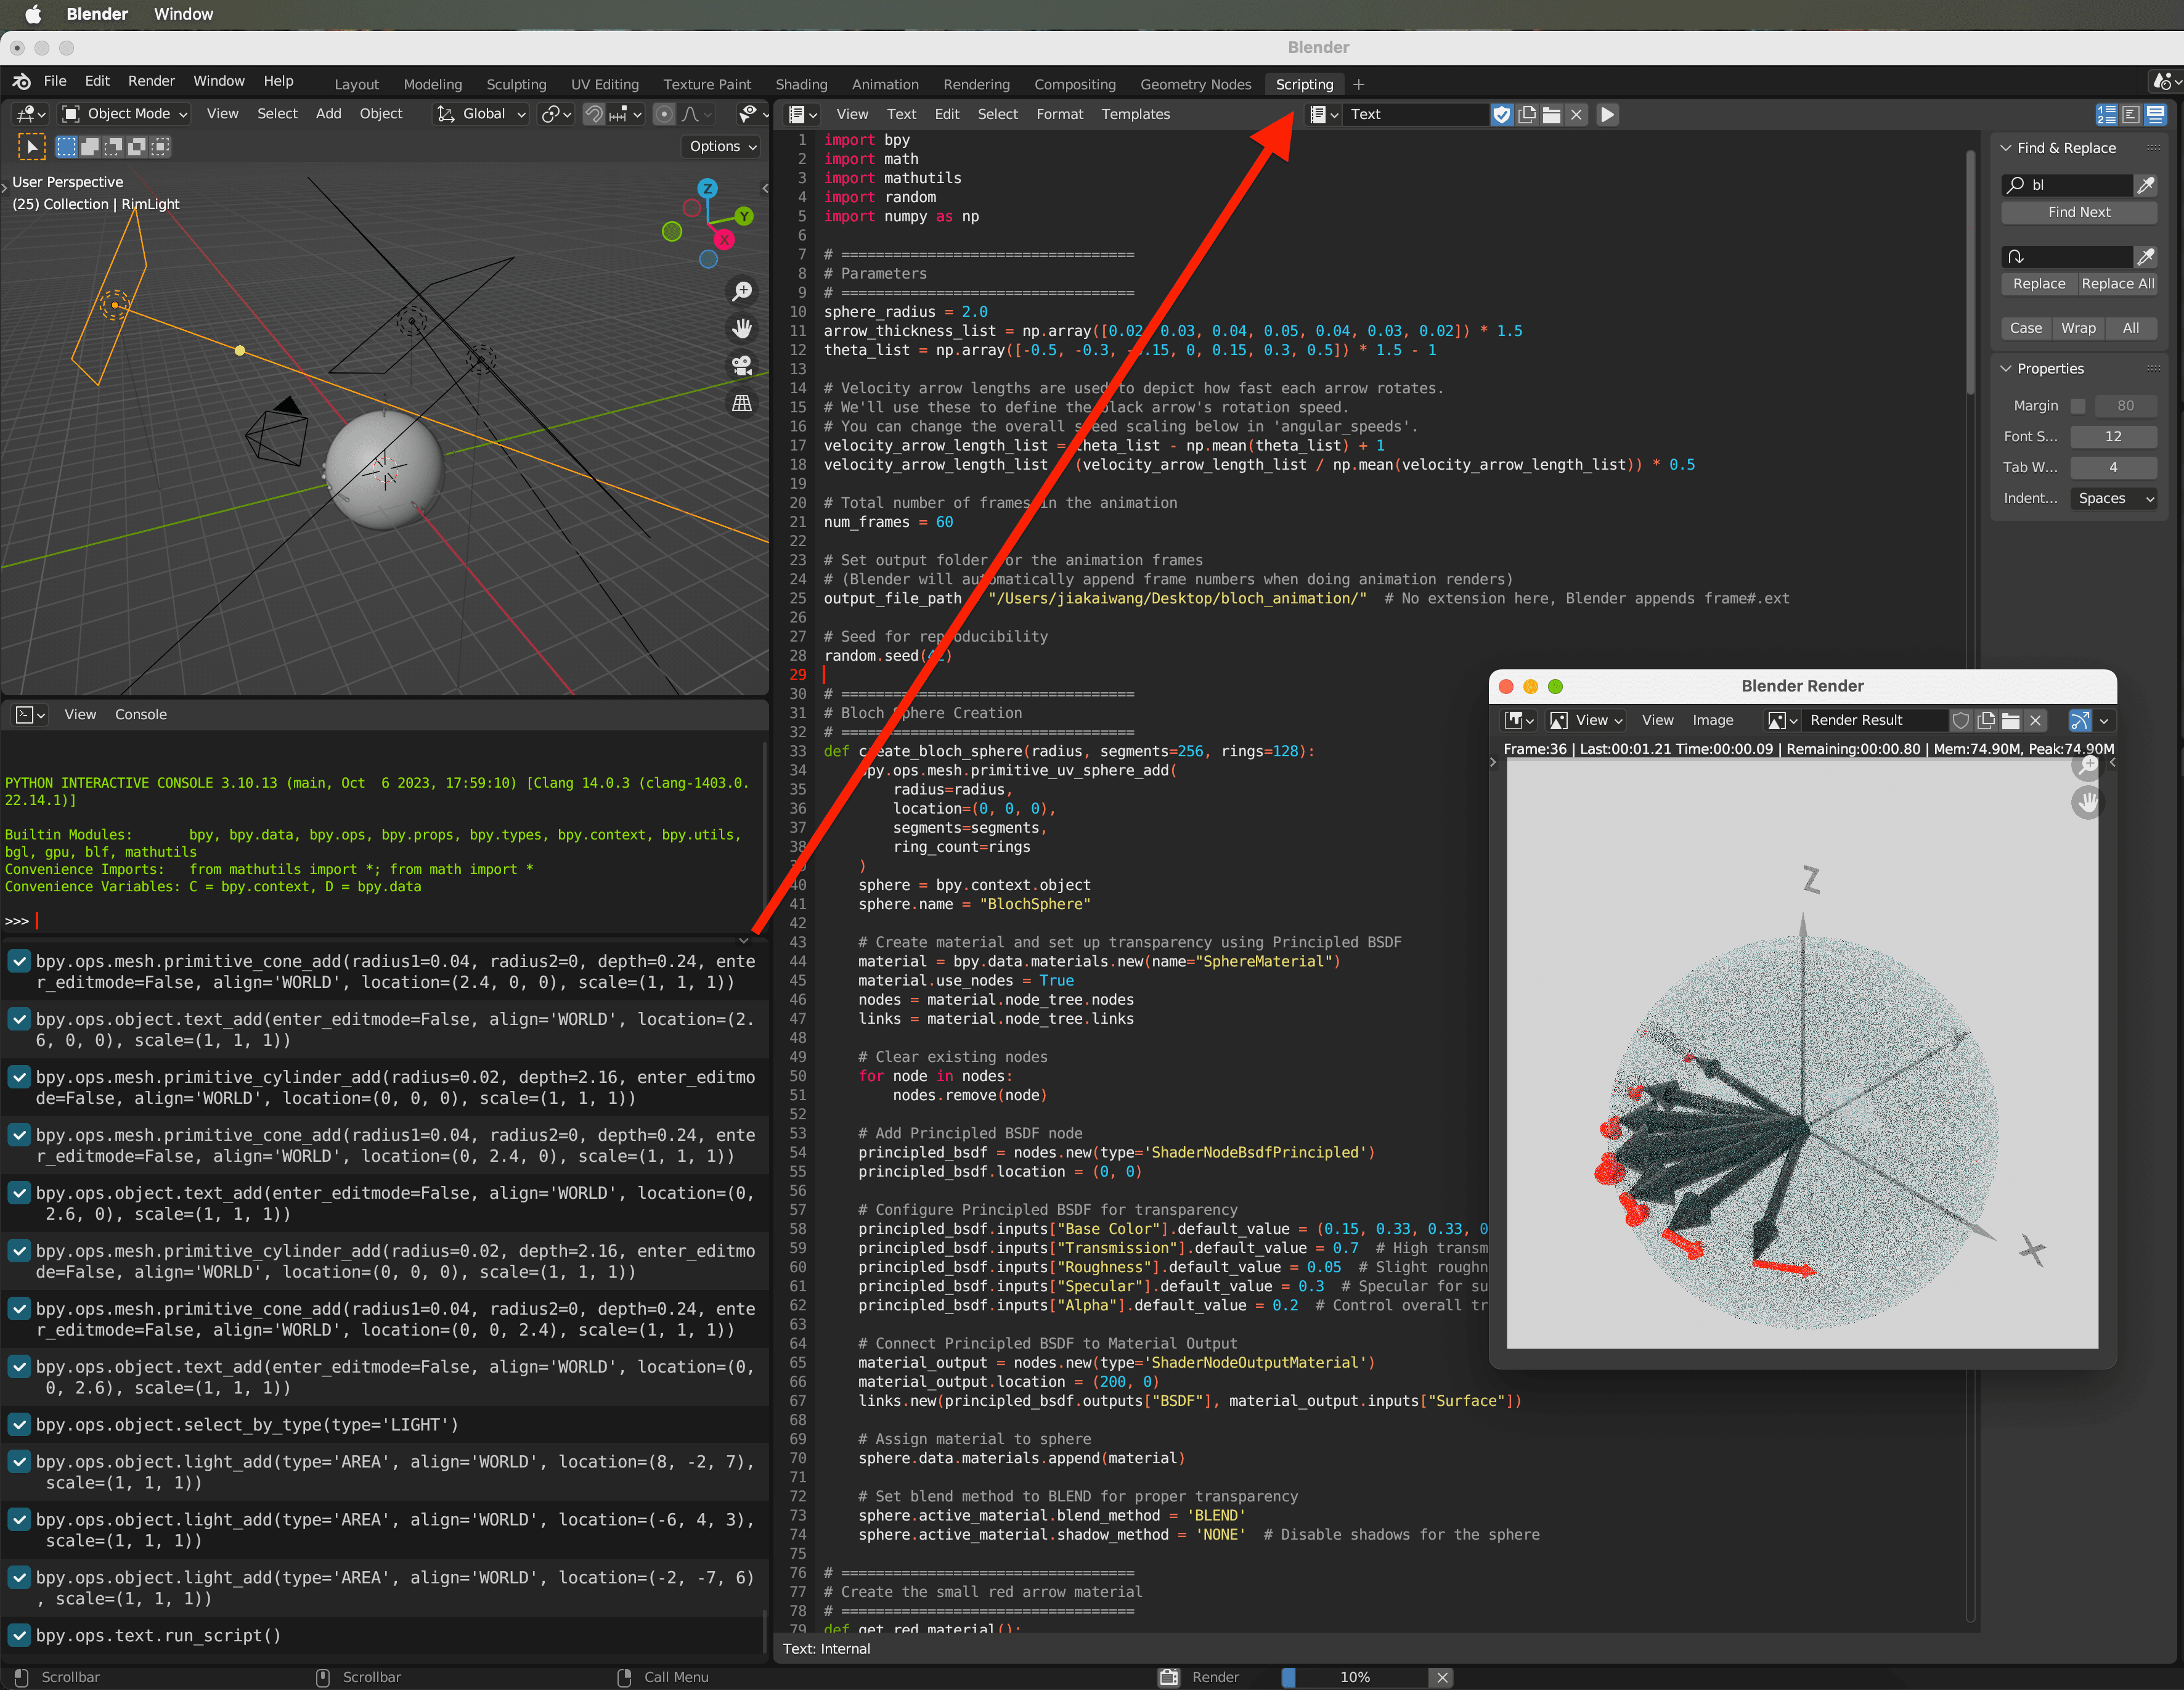Switch to the Layout workspace tab
The width and height of the screenshot is (2184, 1690).
pos(357,84)
